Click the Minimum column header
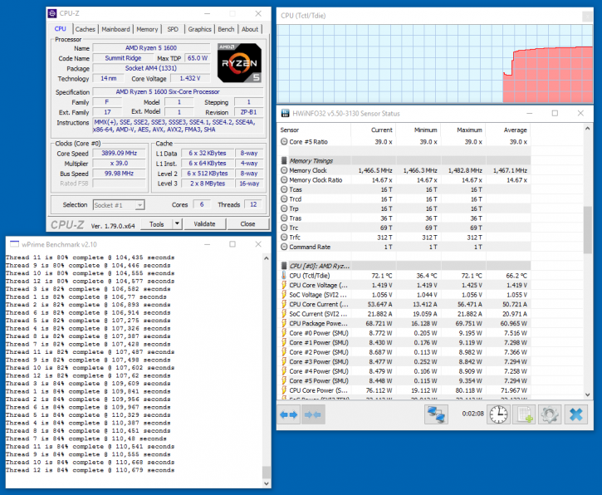 pos(418,130)
